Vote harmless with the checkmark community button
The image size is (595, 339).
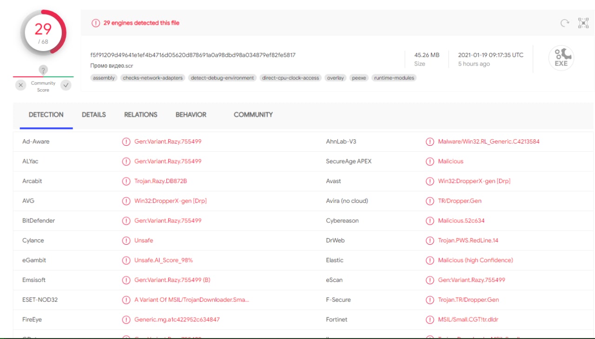point(66,85)
